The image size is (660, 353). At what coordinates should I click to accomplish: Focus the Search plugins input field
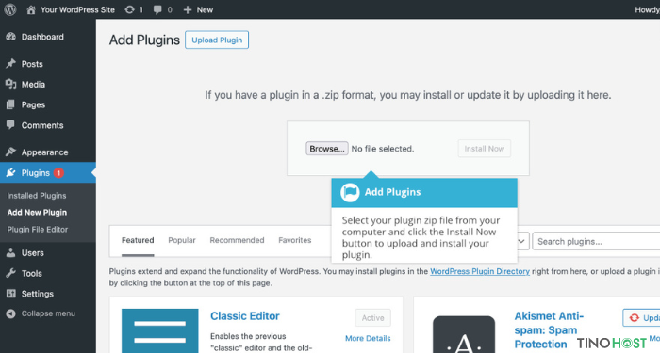click(596, 241)
